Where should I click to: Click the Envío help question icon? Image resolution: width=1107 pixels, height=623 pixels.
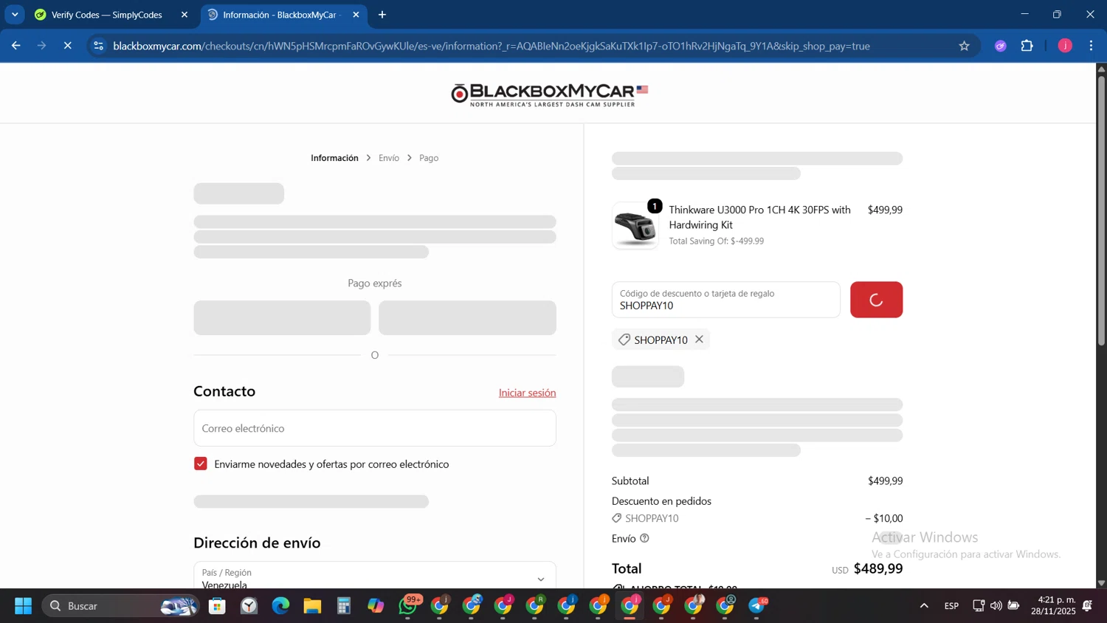[x=644, y=538]
